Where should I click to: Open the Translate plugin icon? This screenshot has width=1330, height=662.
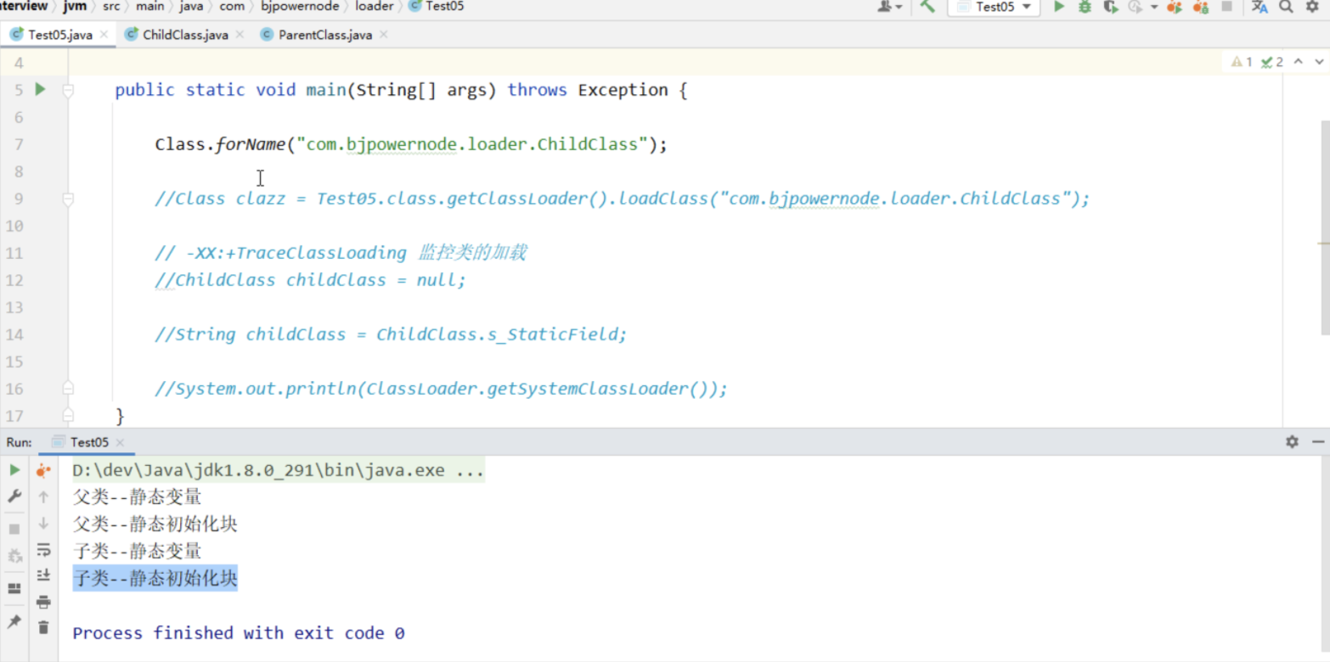click(1260, 7)
